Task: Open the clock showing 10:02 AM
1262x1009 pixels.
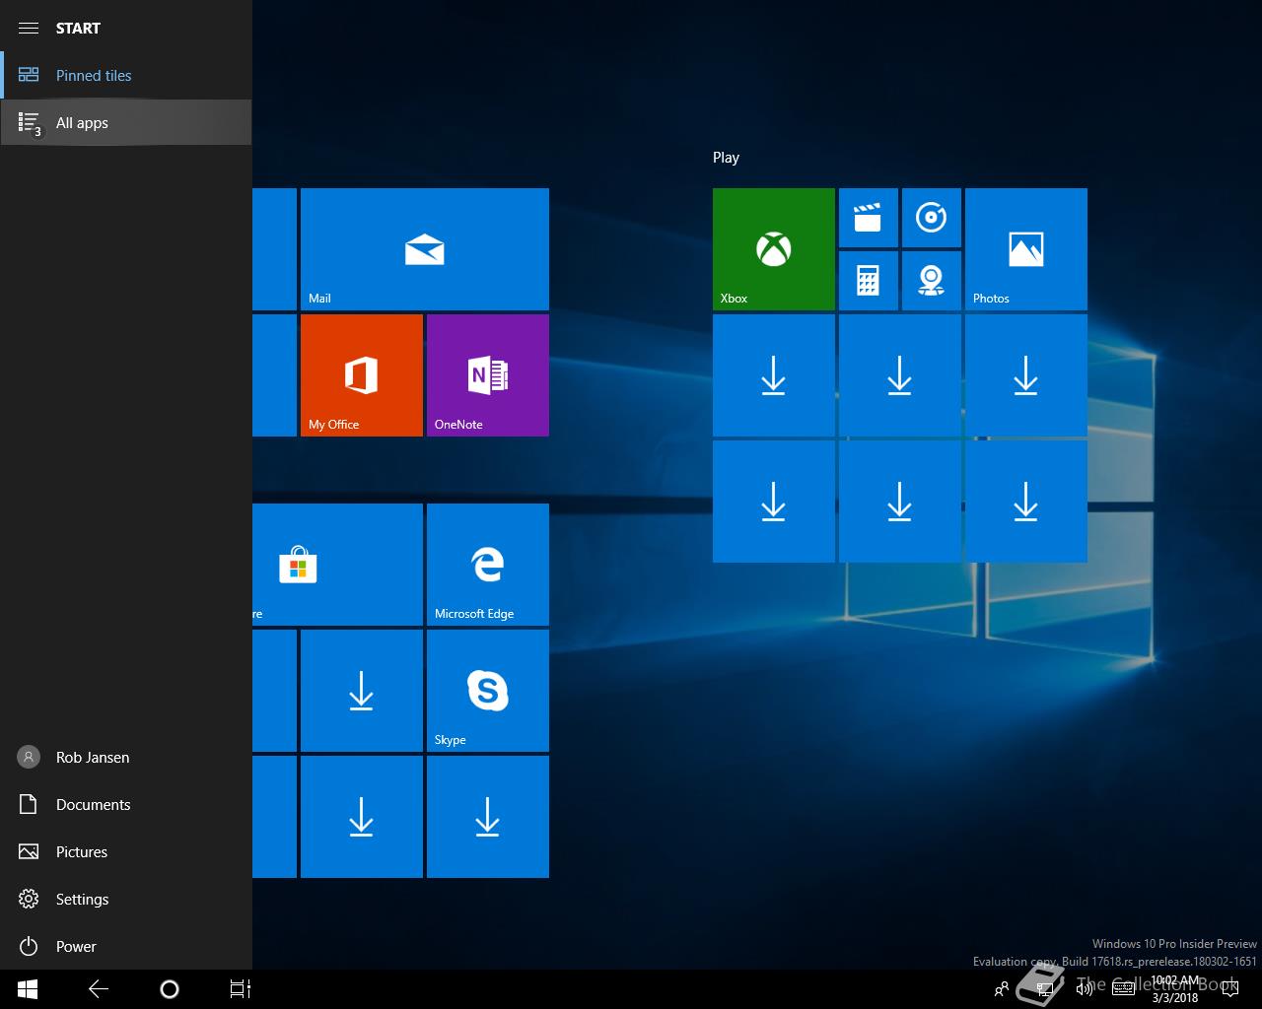Action: (1174, 989)
